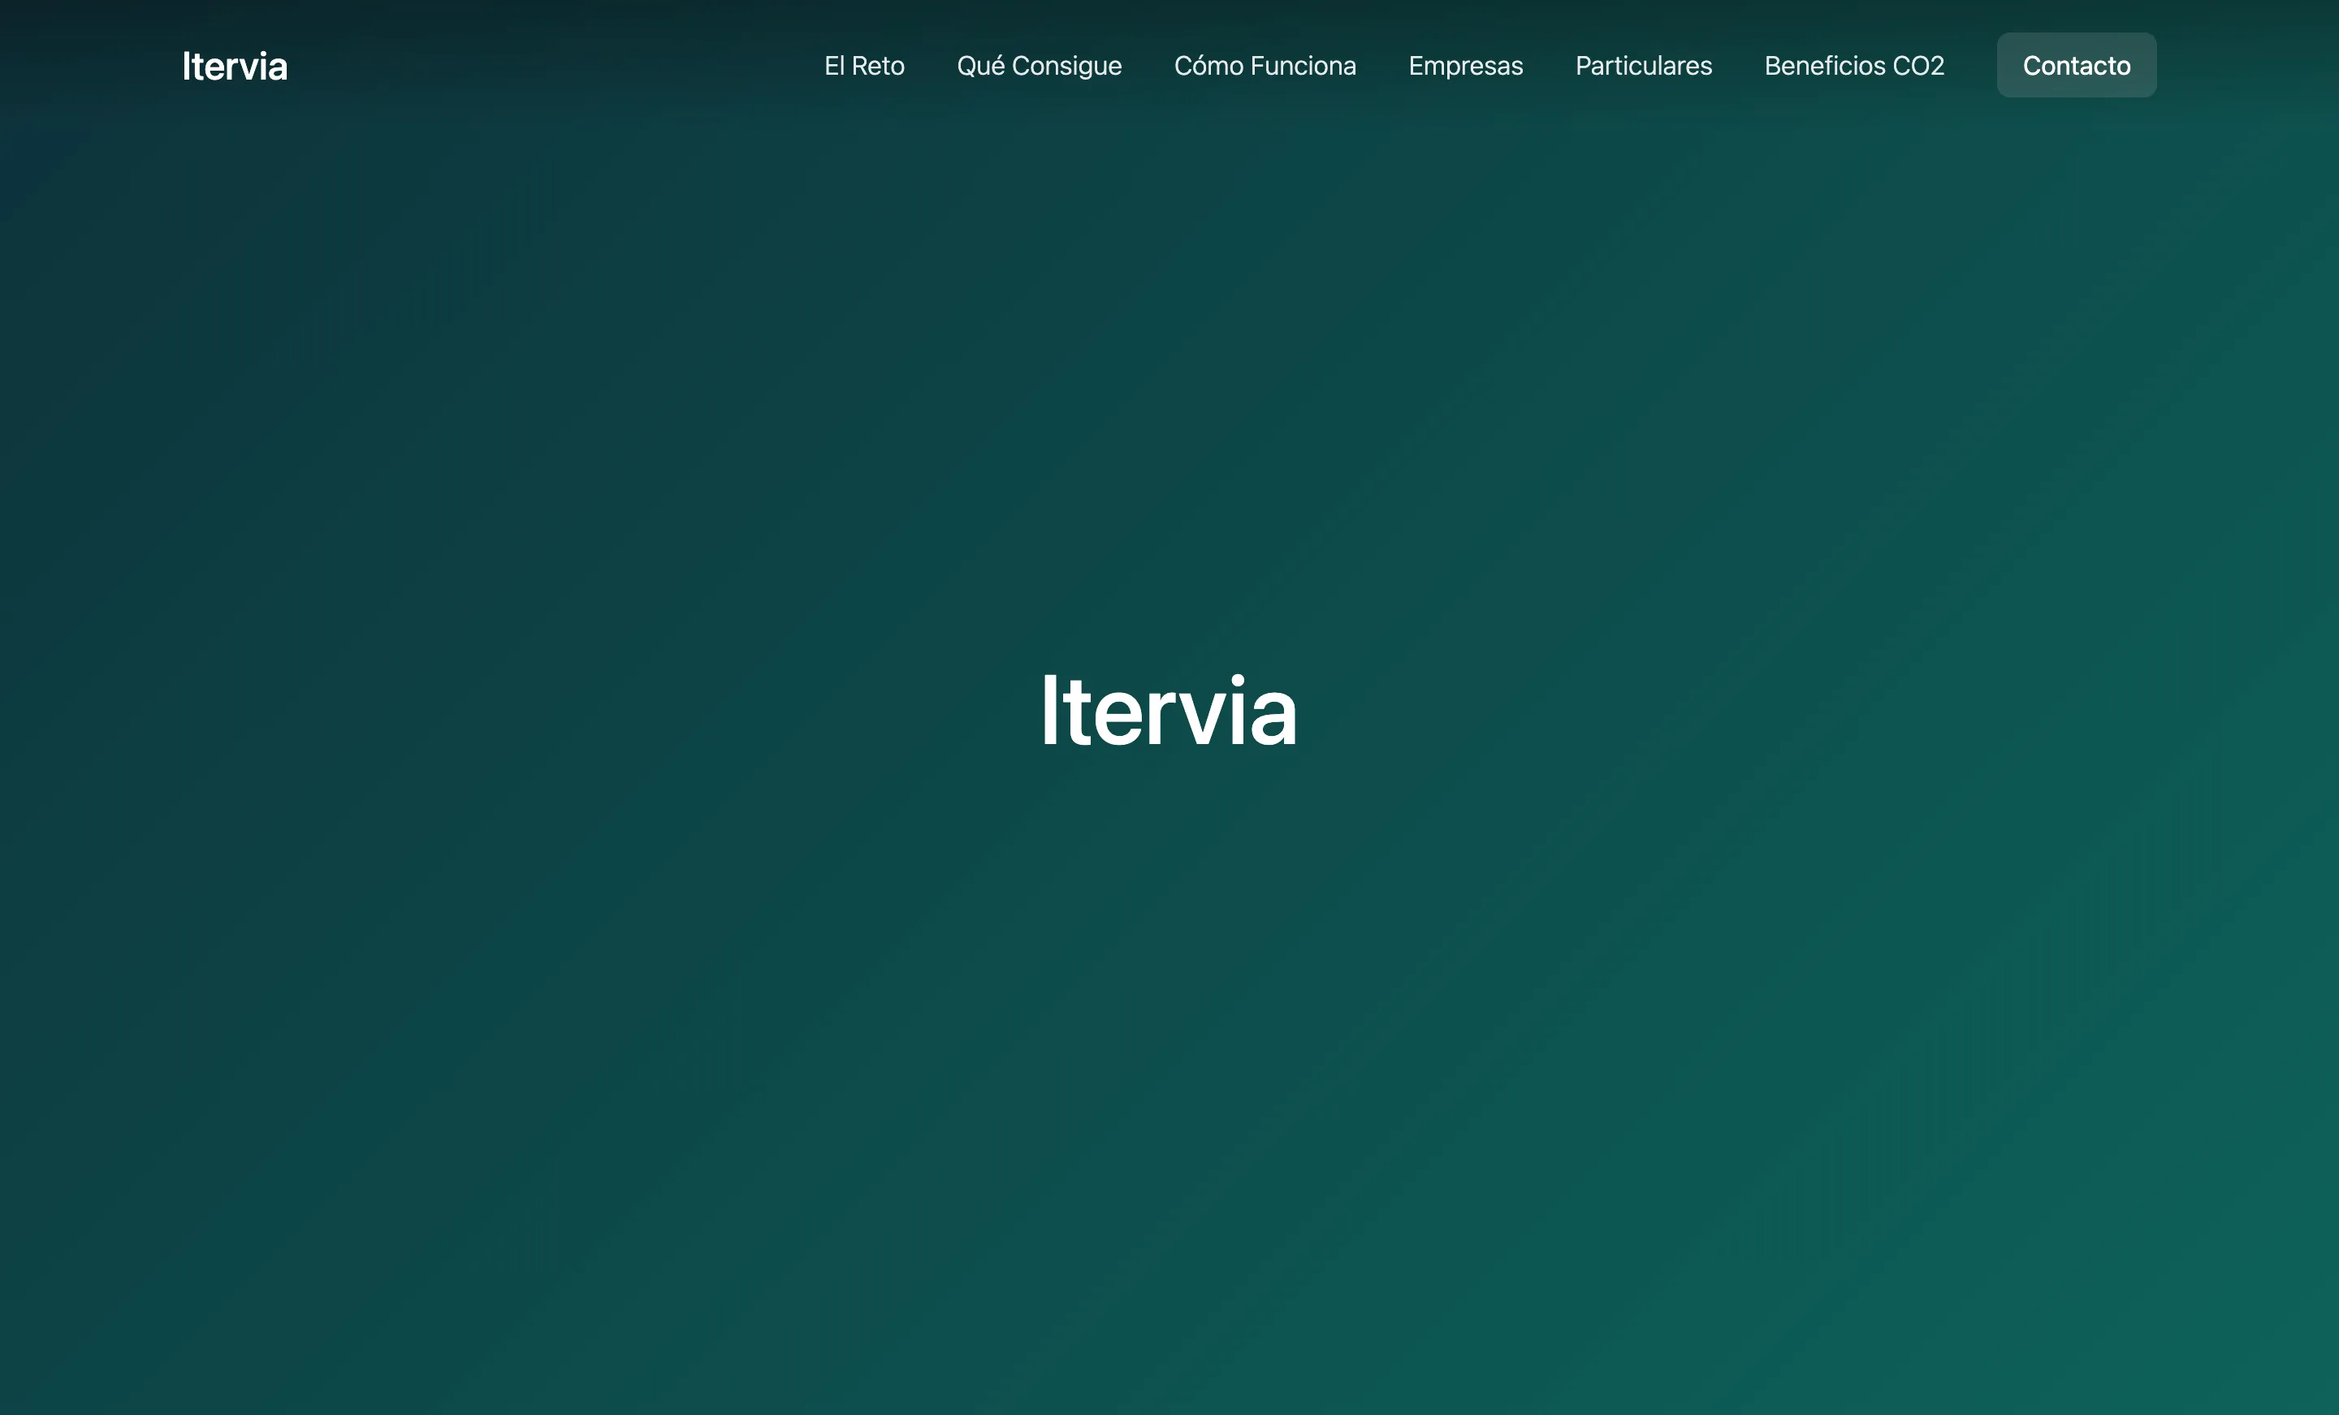This screenshot has height=1415, width=2339.
Task: Select Particulares from the navigation links
Action: [x=1643, y=65]
